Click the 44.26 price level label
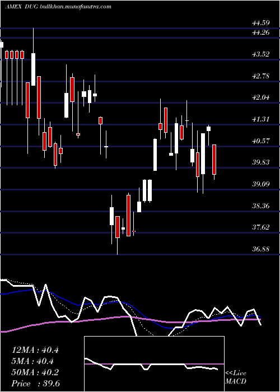This screenshot has width=280, height=392. click(x=261, y=32)
